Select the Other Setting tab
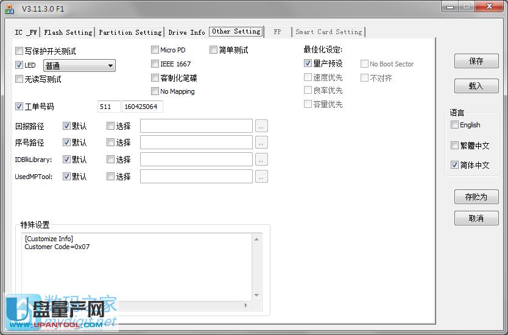Image resolution: width=508 pixels, height=335 pixels. tap(236, 32)
